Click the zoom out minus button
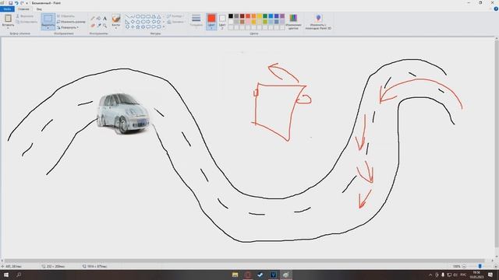Screen dimensions: 499x280 (x=464, y=266)
